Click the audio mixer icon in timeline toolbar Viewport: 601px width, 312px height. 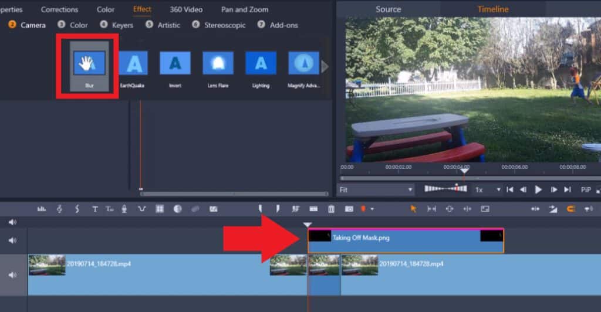tap(42, 209)
